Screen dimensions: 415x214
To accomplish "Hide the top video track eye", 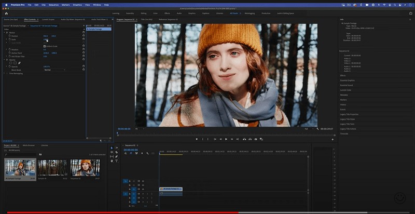I will 143,181.
